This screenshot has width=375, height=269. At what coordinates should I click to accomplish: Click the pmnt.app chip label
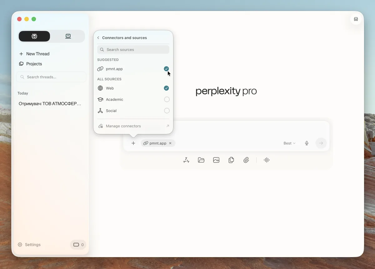[x=158, y=143]
